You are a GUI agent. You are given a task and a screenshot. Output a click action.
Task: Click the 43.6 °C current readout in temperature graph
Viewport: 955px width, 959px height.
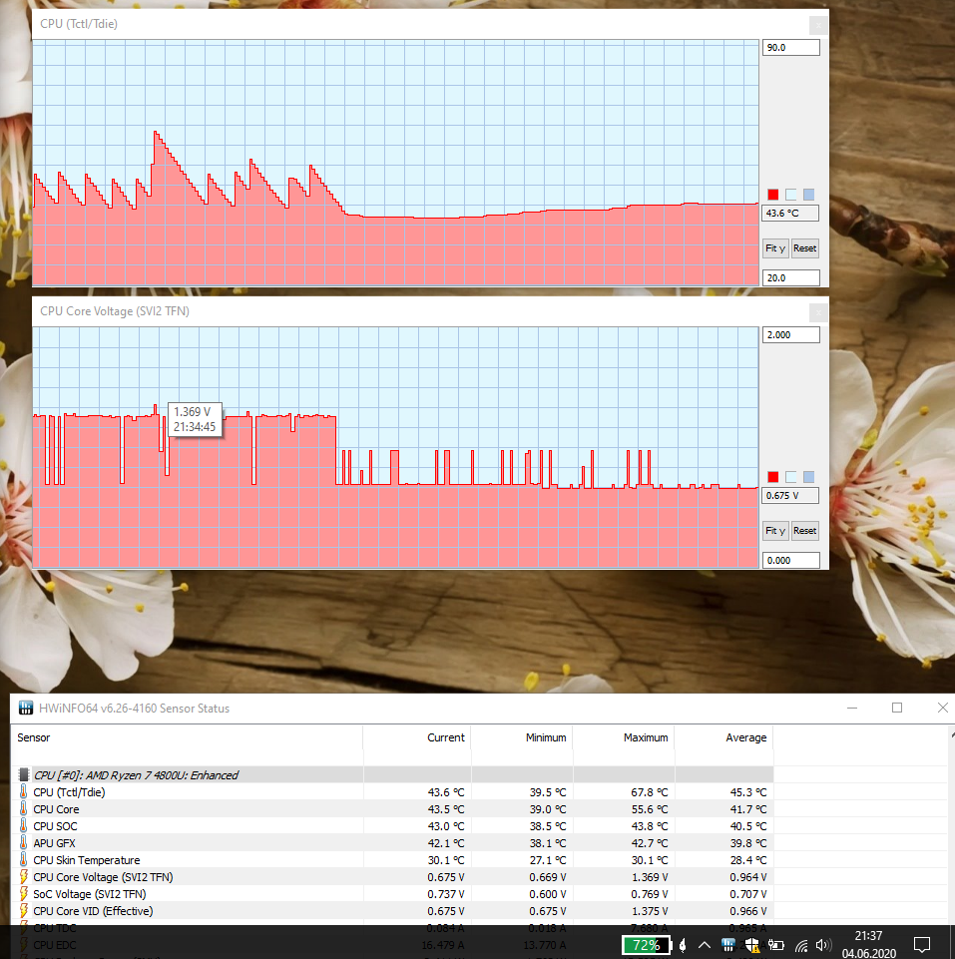tap(790, 213)
